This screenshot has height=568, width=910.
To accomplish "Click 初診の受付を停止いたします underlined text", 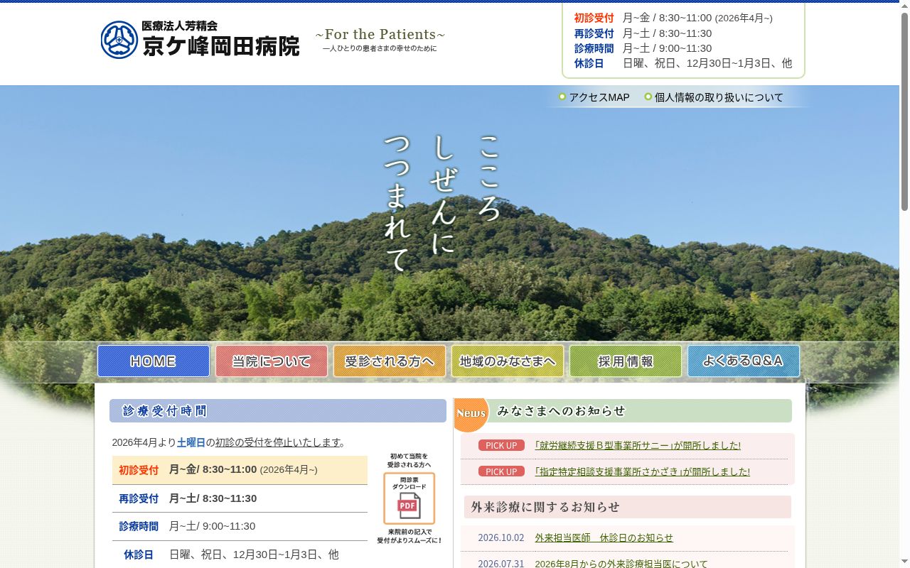I will [x=278, y=442].
